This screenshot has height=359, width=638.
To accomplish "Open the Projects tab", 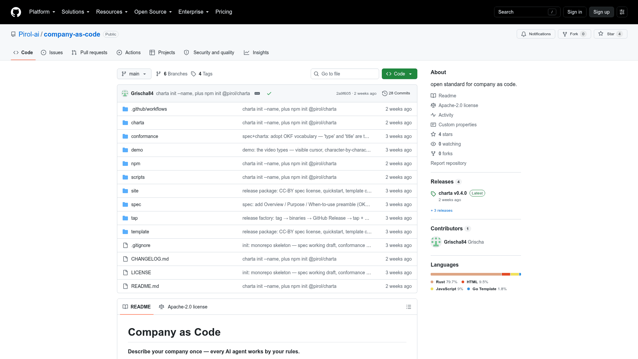I will pos(162,53).
